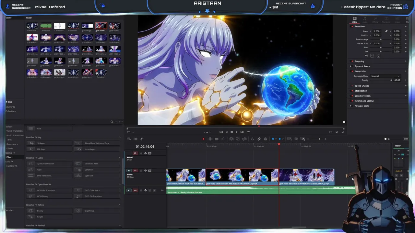Open the Flag color dropdown arrow
Viewport: 415px width, 233px height.
pos(276,139)
